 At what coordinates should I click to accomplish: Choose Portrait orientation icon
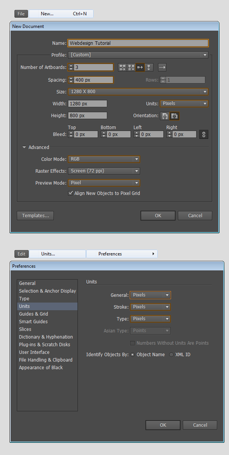coord(165,116)
